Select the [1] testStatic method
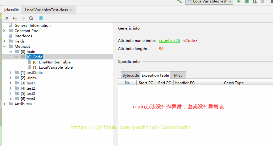Screen dimensions: 273x146 pos(31,73)
